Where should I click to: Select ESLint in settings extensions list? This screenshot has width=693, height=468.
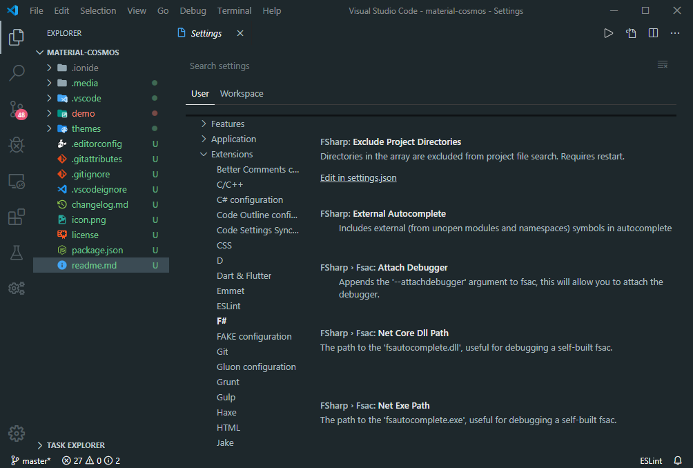point(228,306)
